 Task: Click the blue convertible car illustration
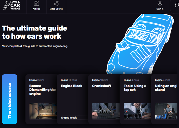coord(140,44)
